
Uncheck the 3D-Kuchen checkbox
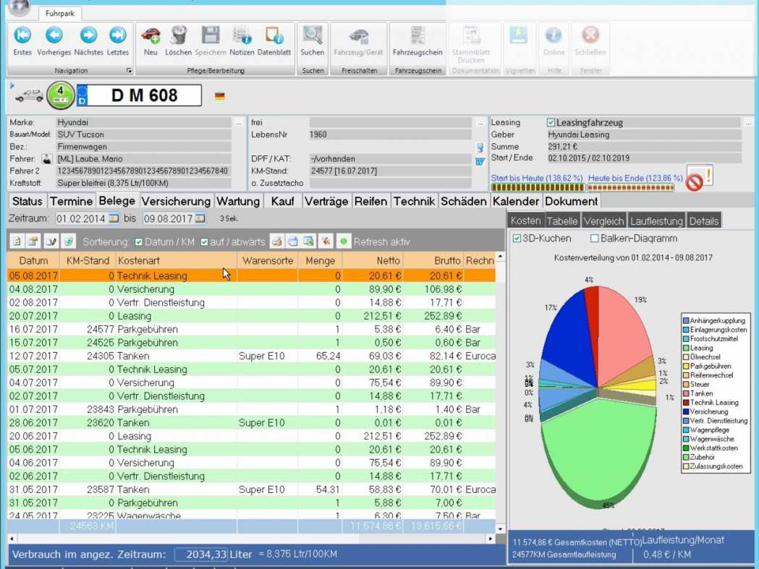tap(517, 238)
